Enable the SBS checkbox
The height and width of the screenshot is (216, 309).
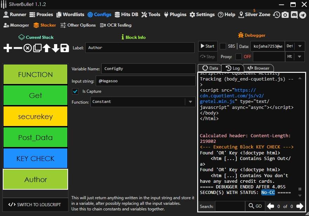click(x=223, y=46)
